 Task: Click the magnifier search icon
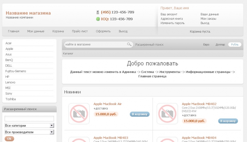click(129, 44)
